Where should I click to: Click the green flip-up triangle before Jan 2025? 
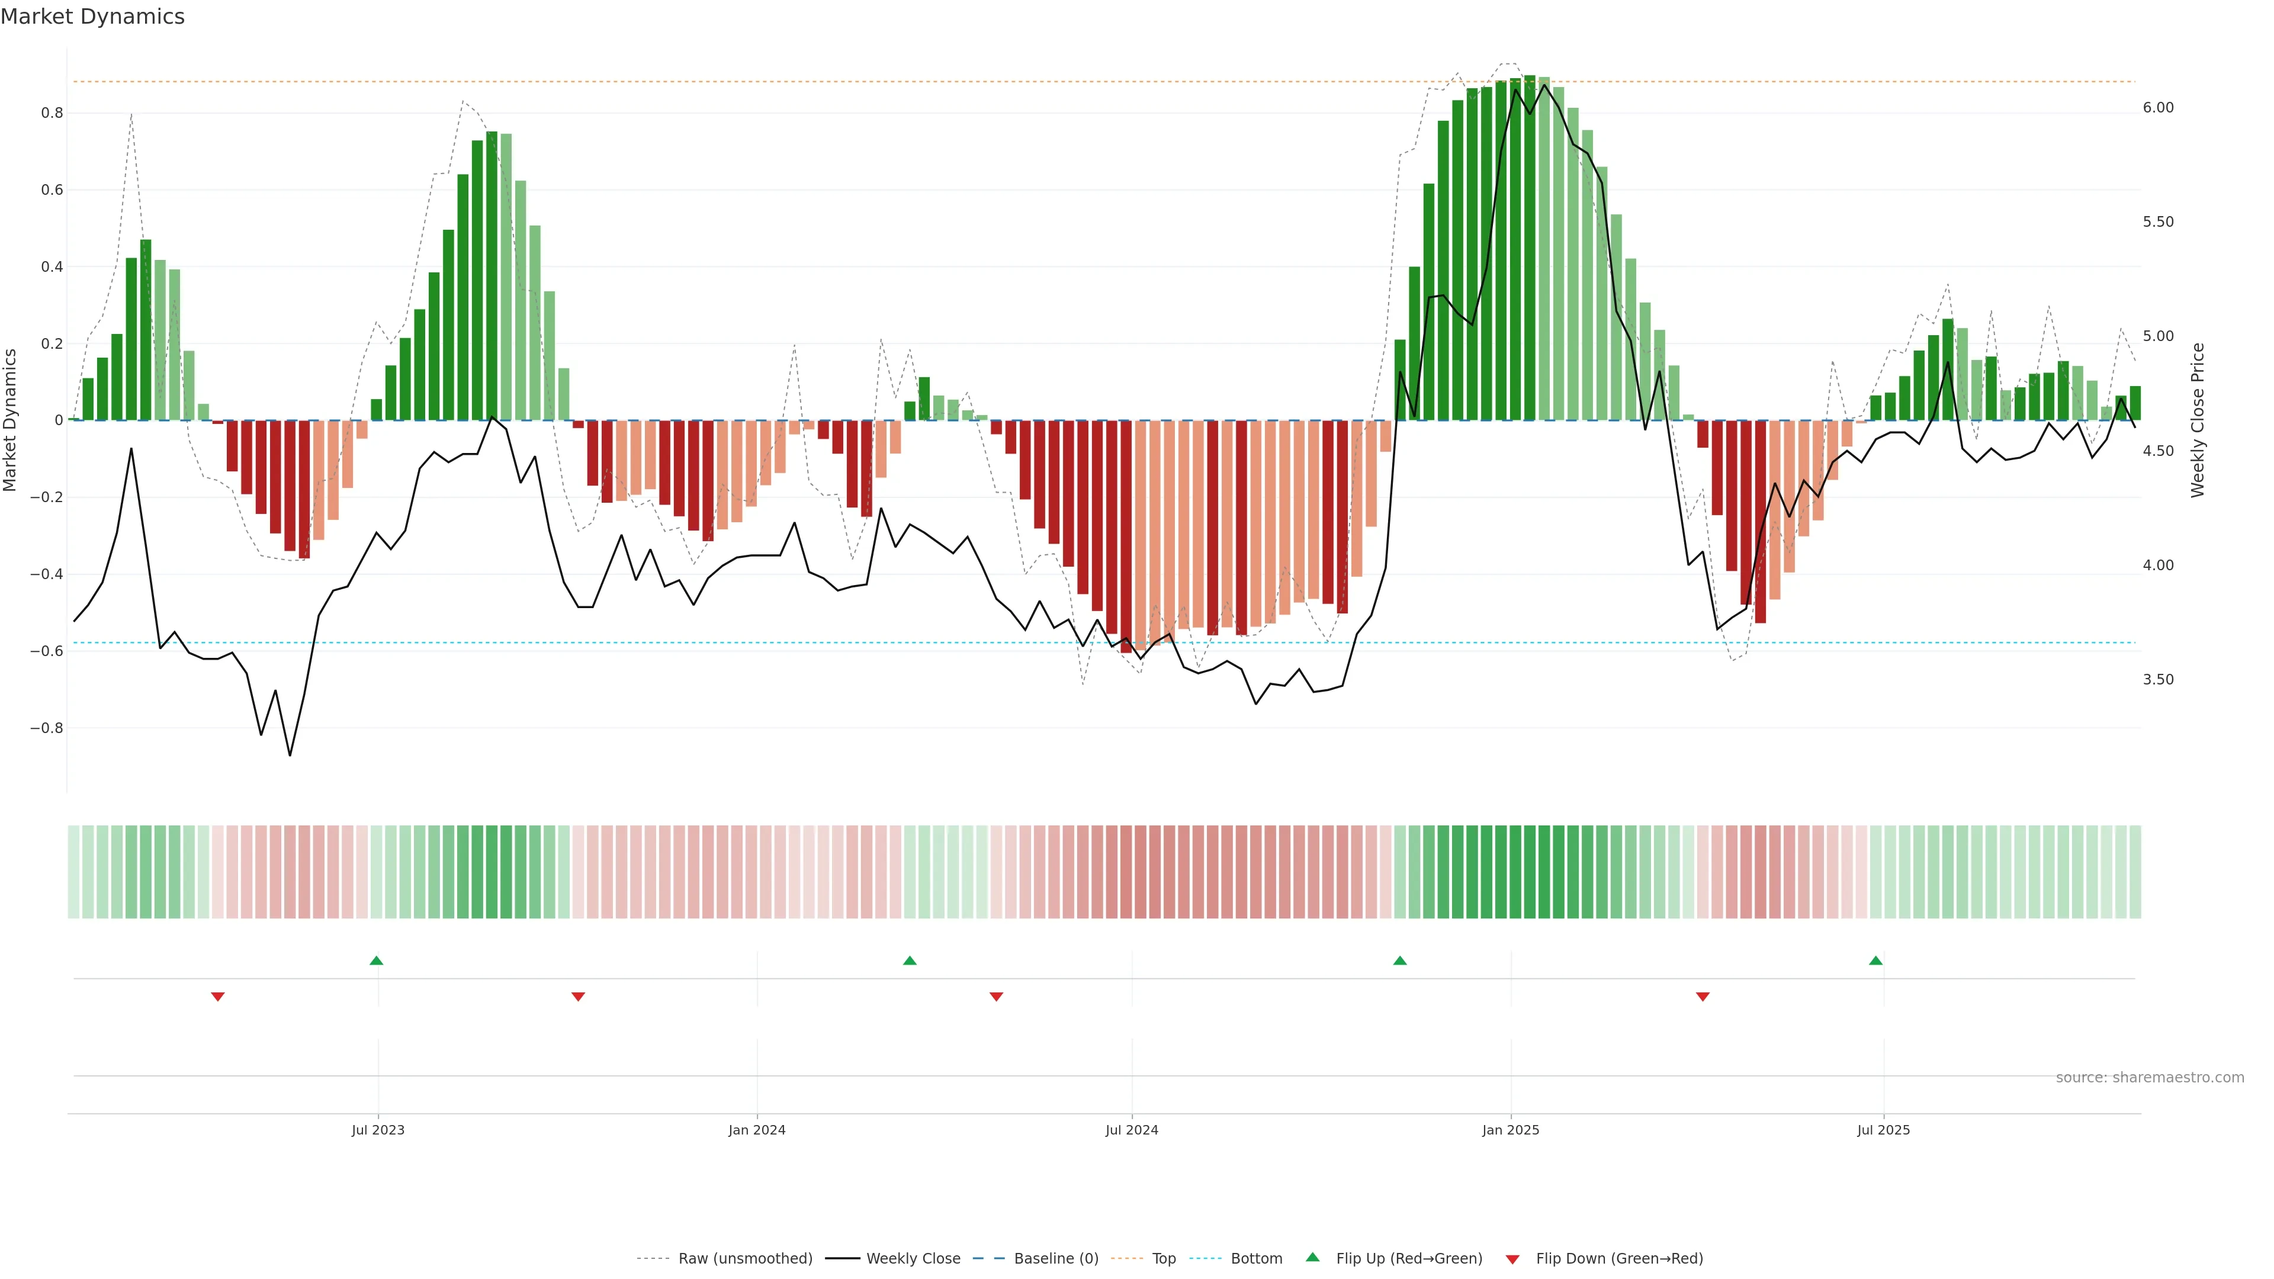click(x=1400, y=960)
